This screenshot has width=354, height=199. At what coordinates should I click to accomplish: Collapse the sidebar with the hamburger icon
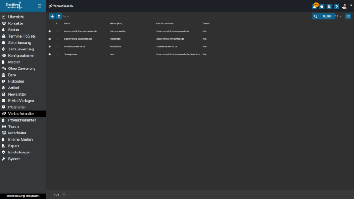tap(39, 6)
